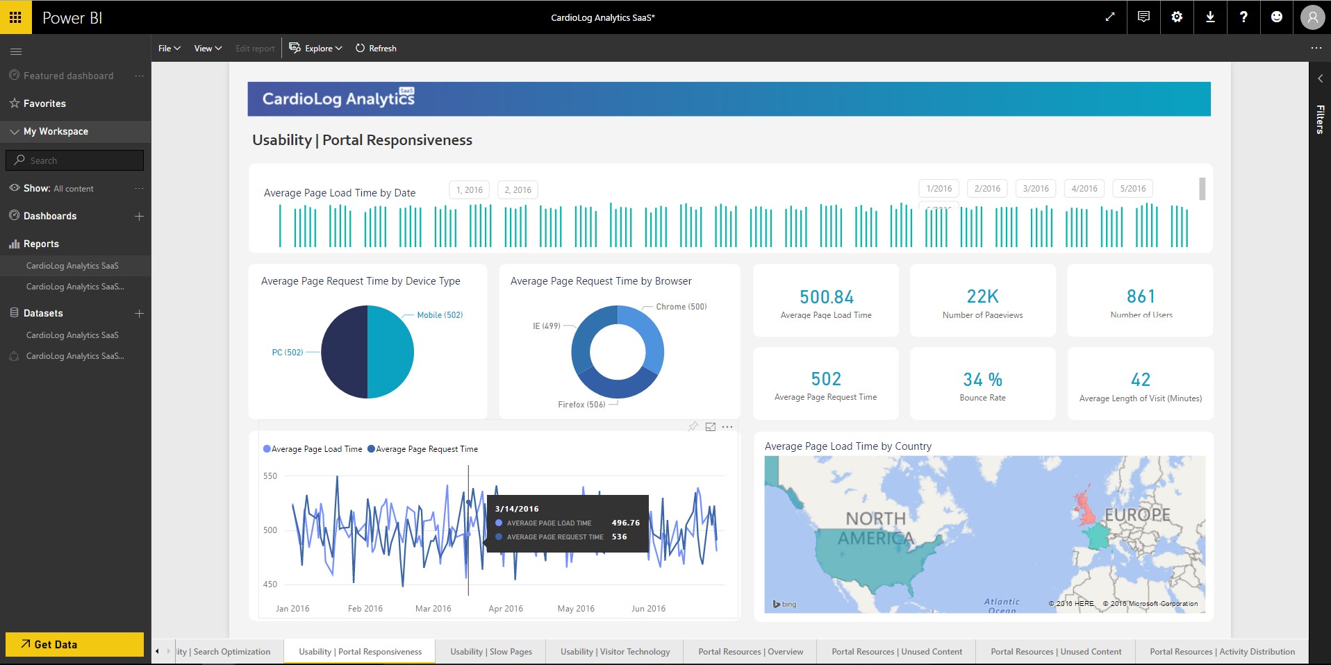Add a new dataset with plus icon
Screen dimensions: 1331x665
coord(139,313)
